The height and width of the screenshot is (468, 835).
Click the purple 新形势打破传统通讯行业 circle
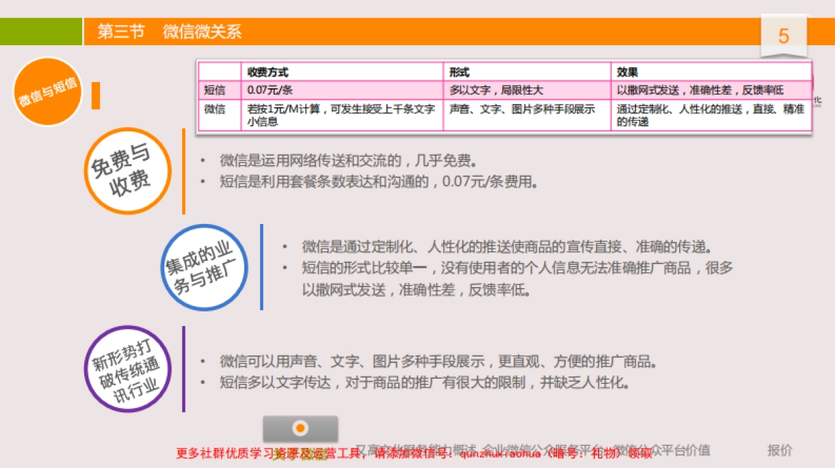126,370
